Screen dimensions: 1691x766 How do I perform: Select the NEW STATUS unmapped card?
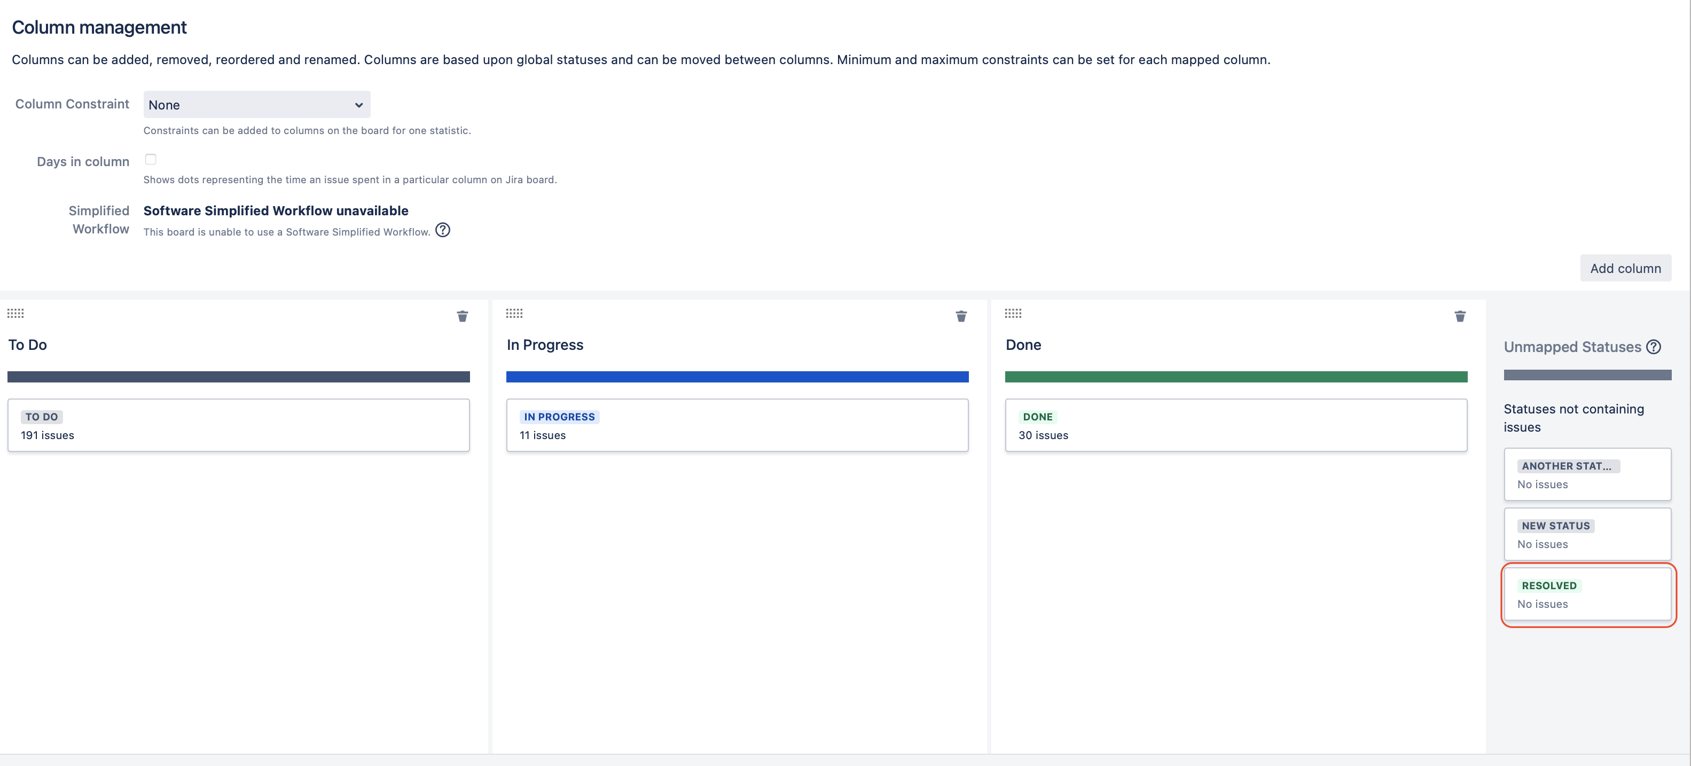[1587, 534]
